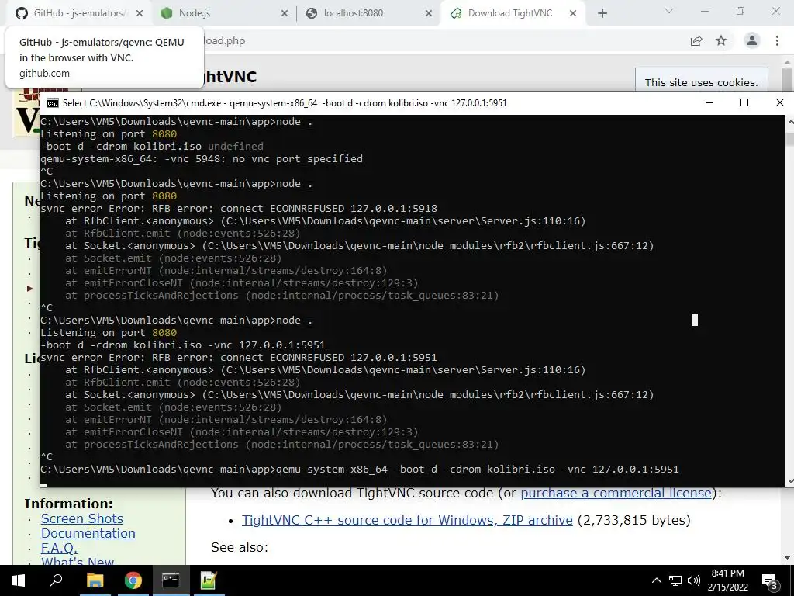Close the Node.js tab

(285, 13)
